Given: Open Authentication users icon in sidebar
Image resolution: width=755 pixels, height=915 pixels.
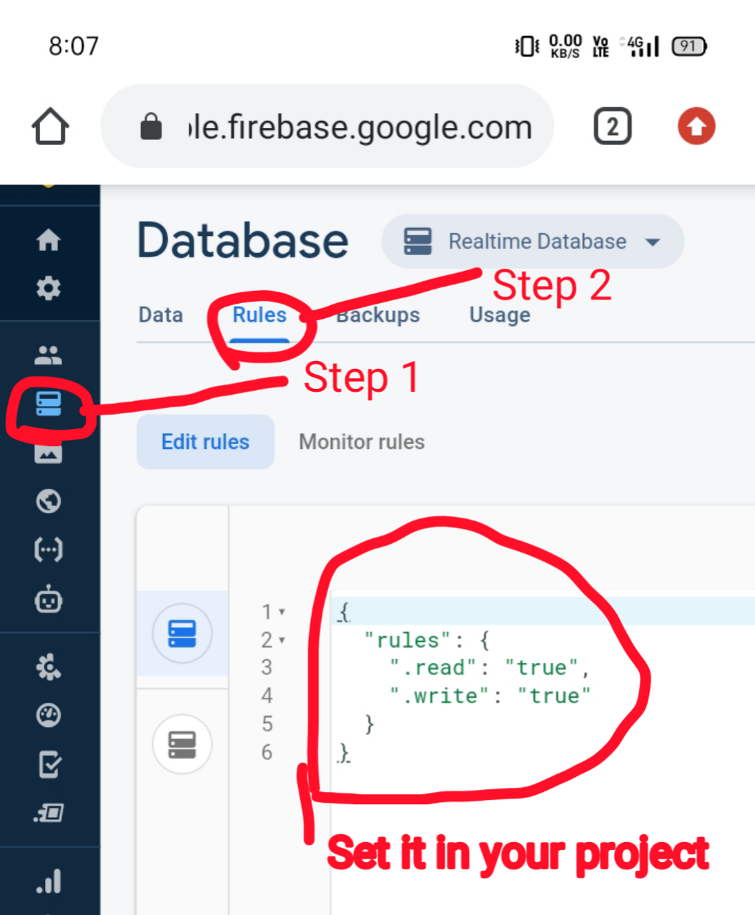Looking at the screenshot, I should (49, 355).
